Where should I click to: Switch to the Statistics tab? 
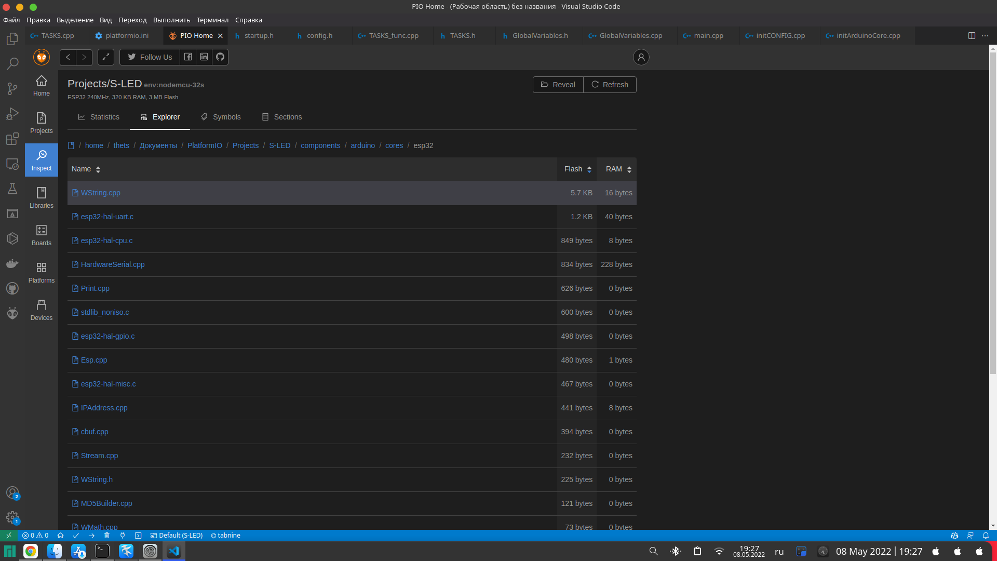tap(99, 117)
